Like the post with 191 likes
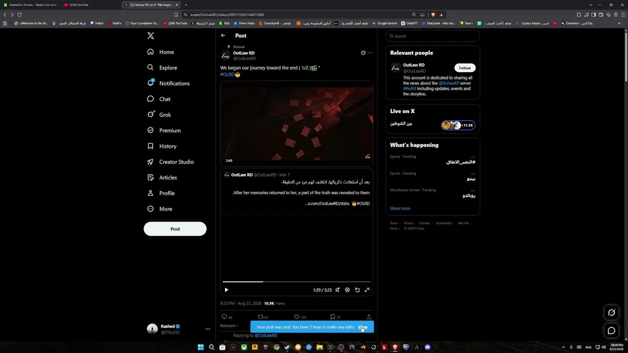Viewport: 628px width, 353px height. coord(296,317)
